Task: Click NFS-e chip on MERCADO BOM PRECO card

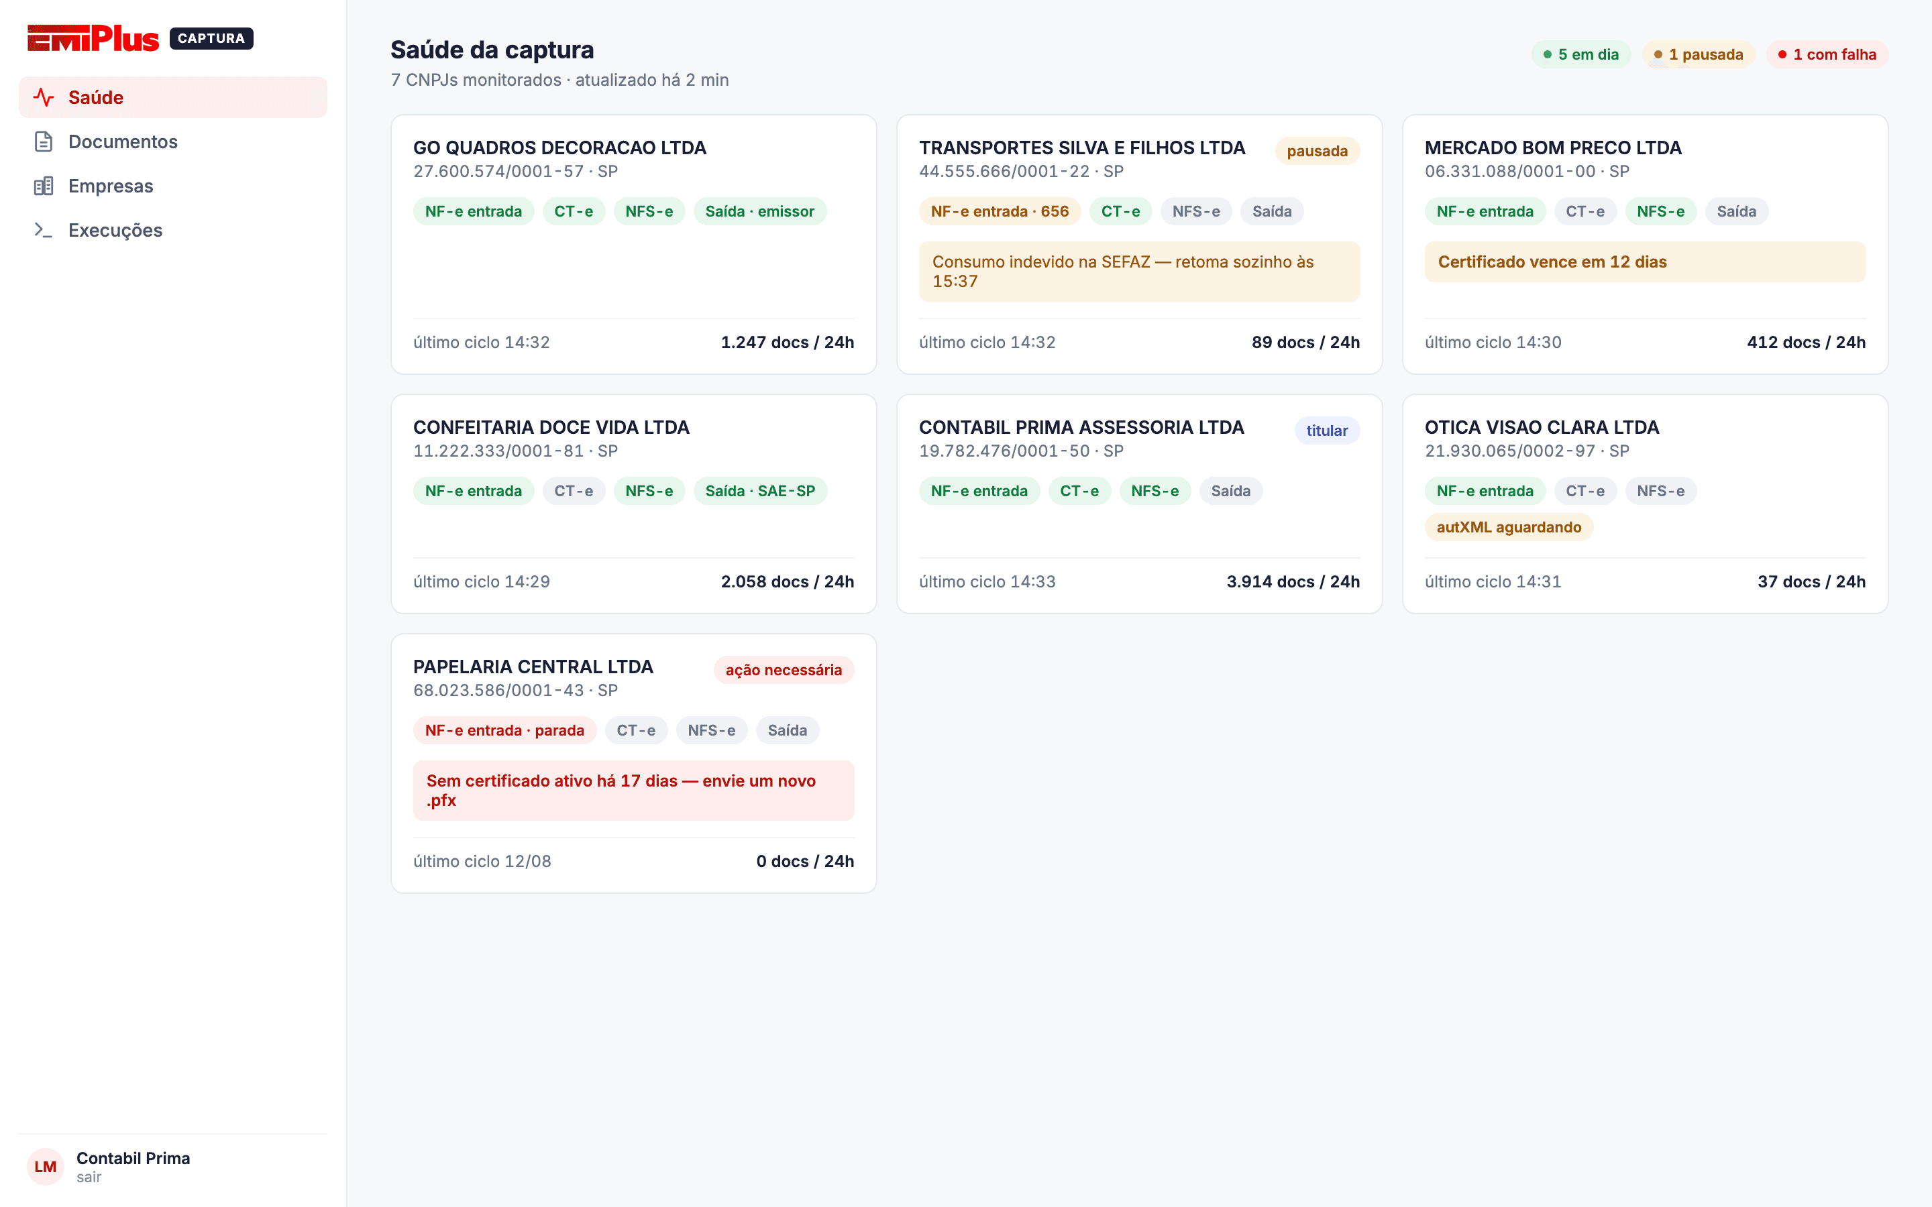Action: point(1660,211)
